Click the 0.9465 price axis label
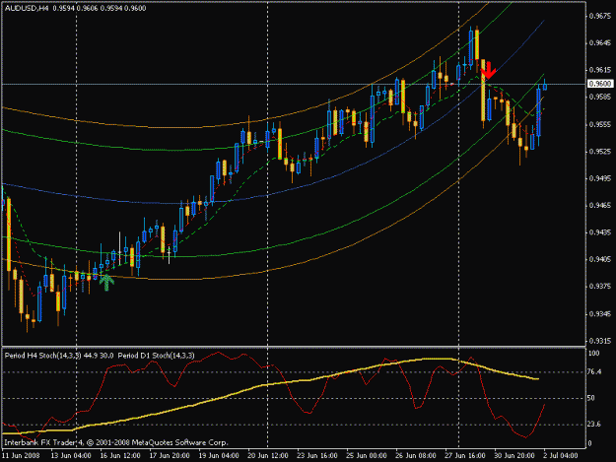The height and width of the screenshot is (462, 616). (600, 205)
